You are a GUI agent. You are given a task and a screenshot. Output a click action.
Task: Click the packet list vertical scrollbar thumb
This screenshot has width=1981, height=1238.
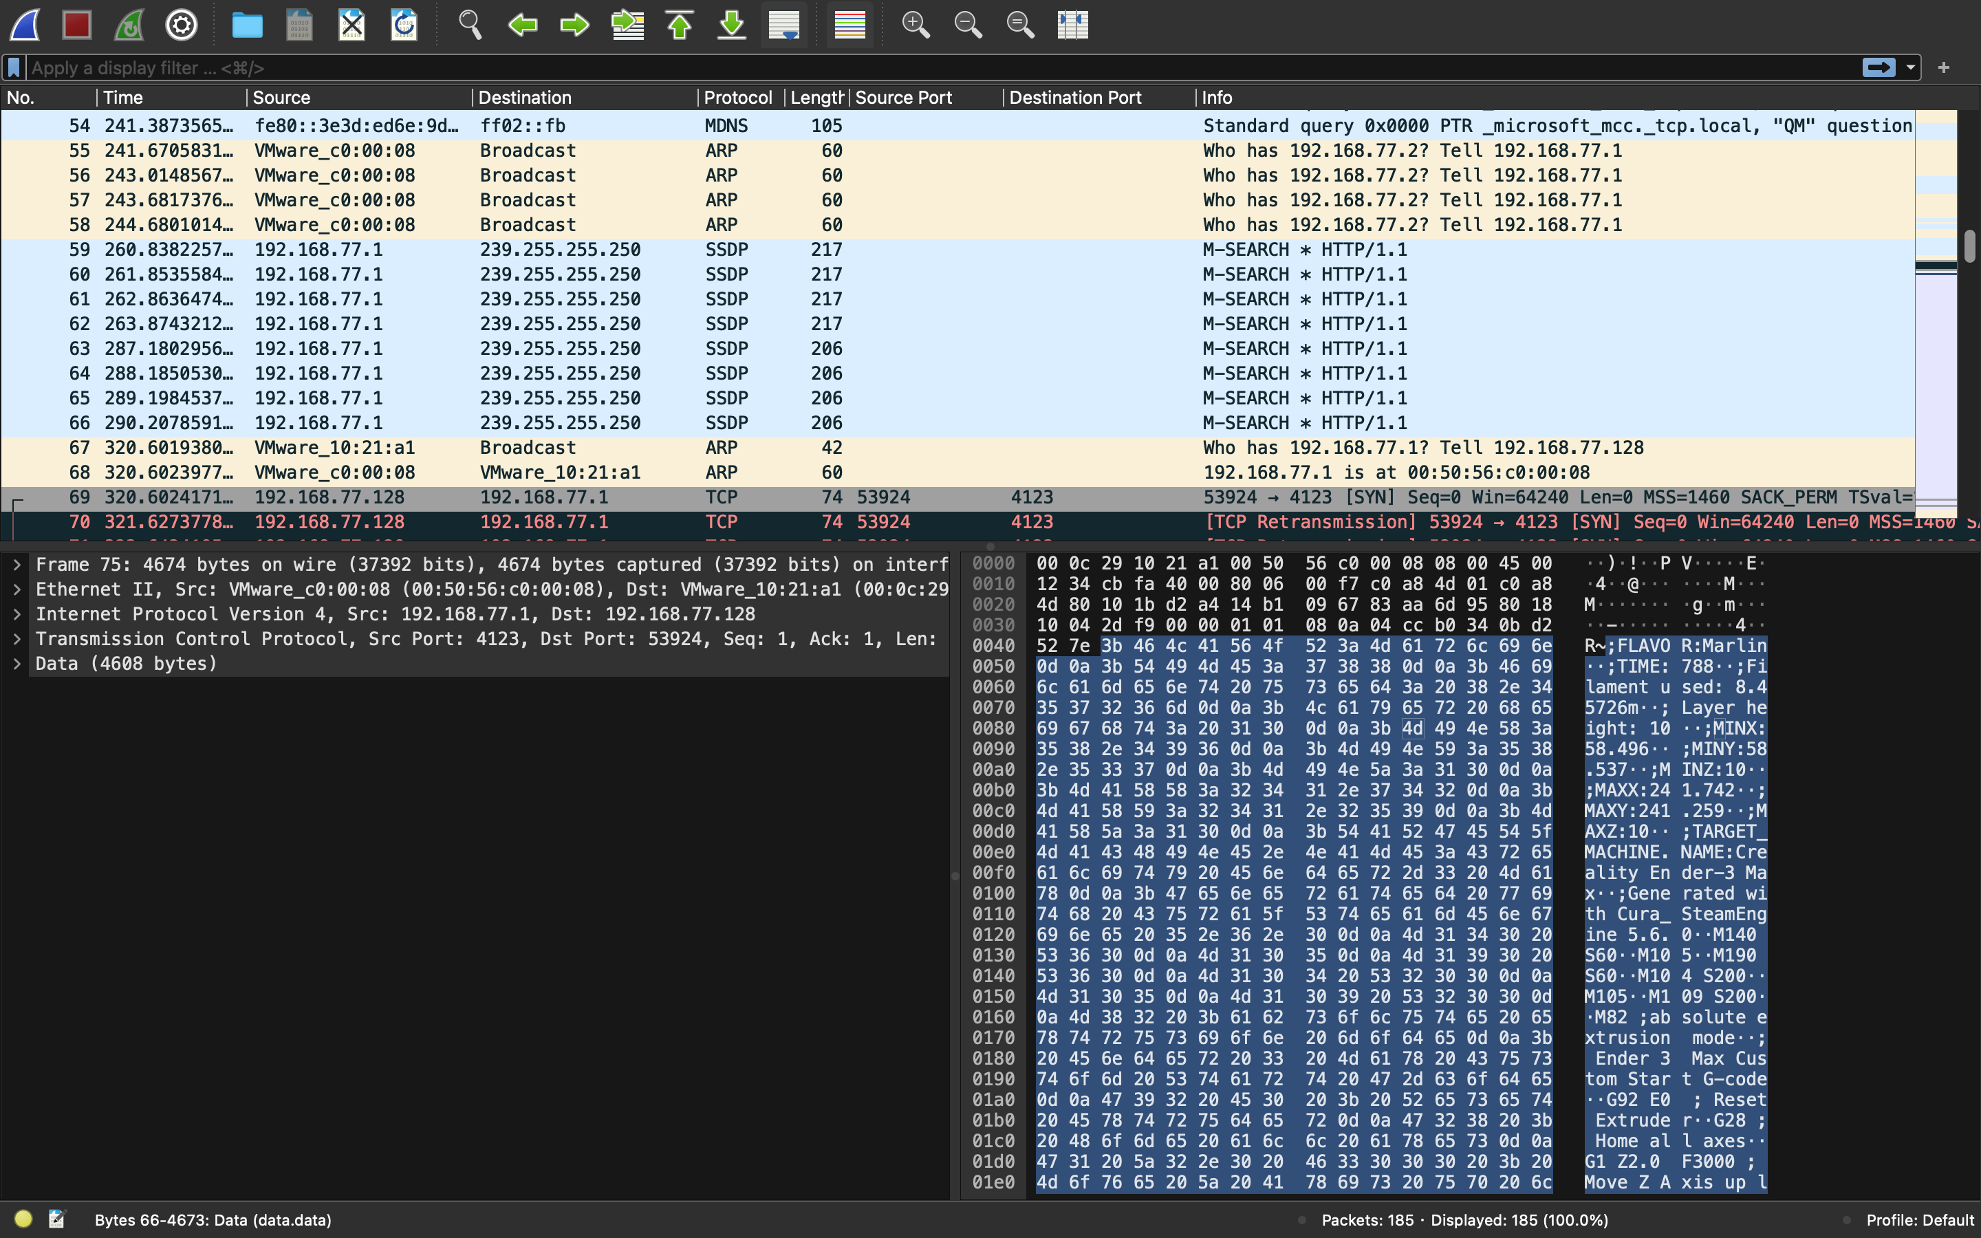click(x=1969, y=246)
